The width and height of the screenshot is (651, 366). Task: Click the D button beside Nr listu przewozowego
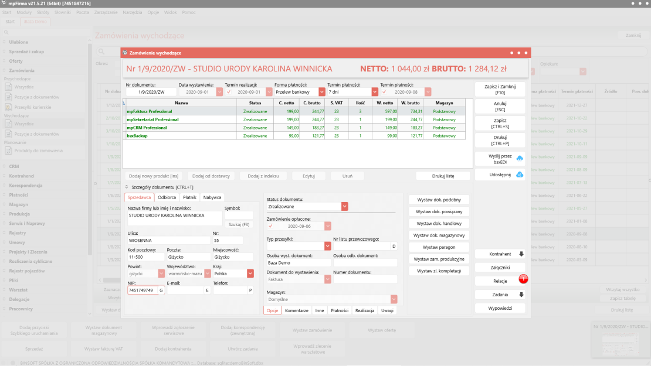click(394, 246)
